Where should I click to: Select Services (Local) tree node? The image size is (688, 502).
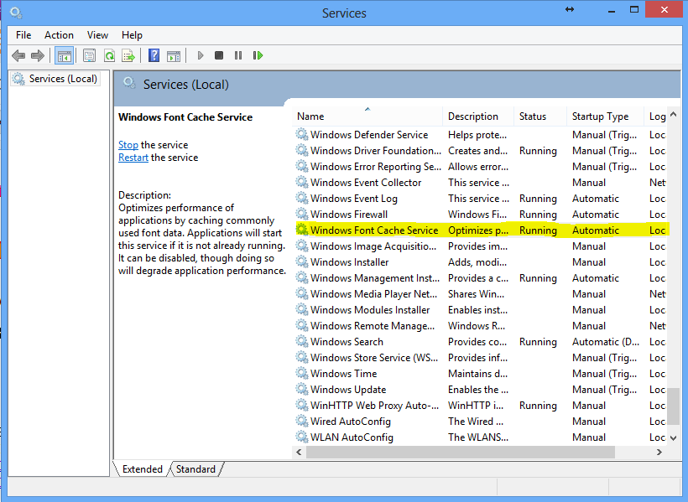(x=55, y=79)
